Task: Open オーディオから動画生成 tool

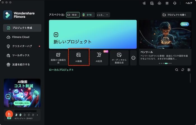Action: click(x=119, y=58)
